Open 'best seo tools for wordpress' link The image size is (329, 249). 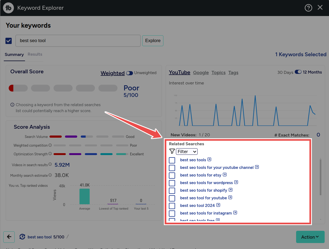[x=207, y=183]
